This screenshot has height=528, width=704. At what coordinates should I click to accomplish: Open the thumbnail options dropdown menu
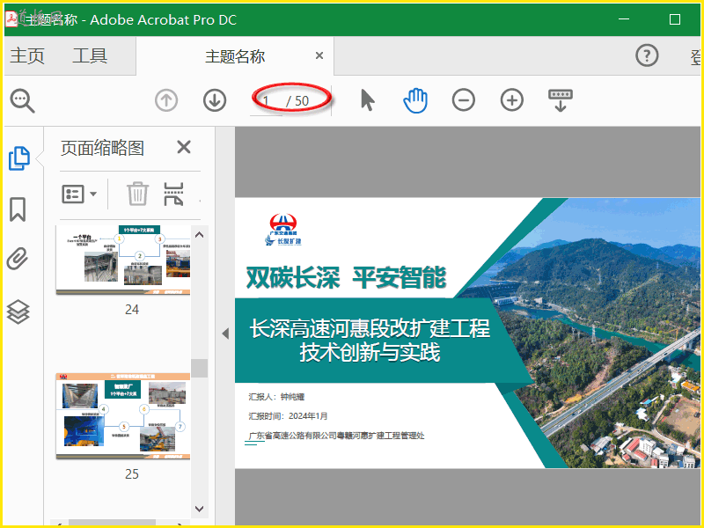pos(79,194)
